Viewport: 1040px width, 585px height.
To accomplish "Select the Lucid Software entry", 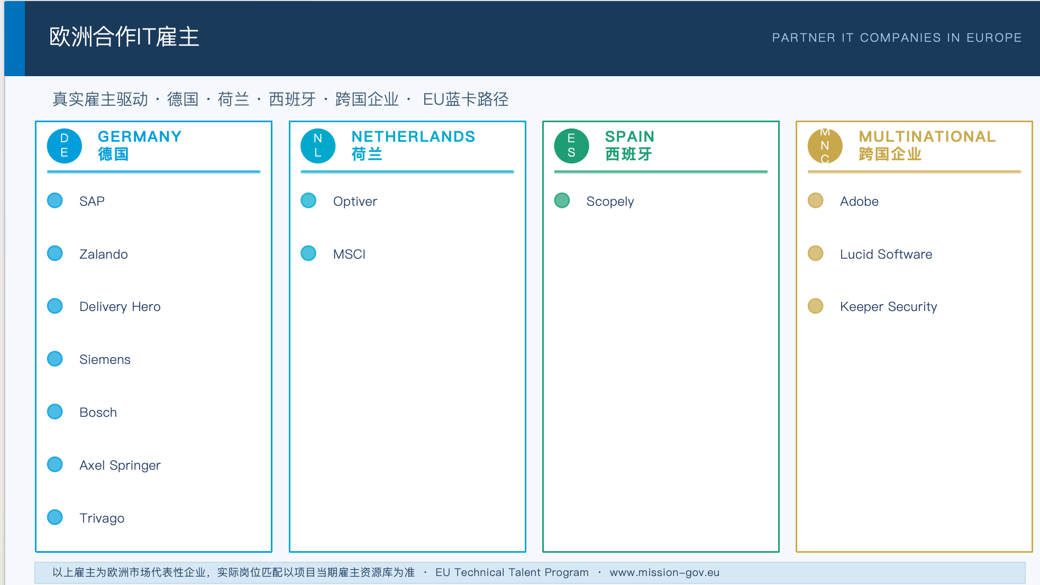I will tap(886, 254).
